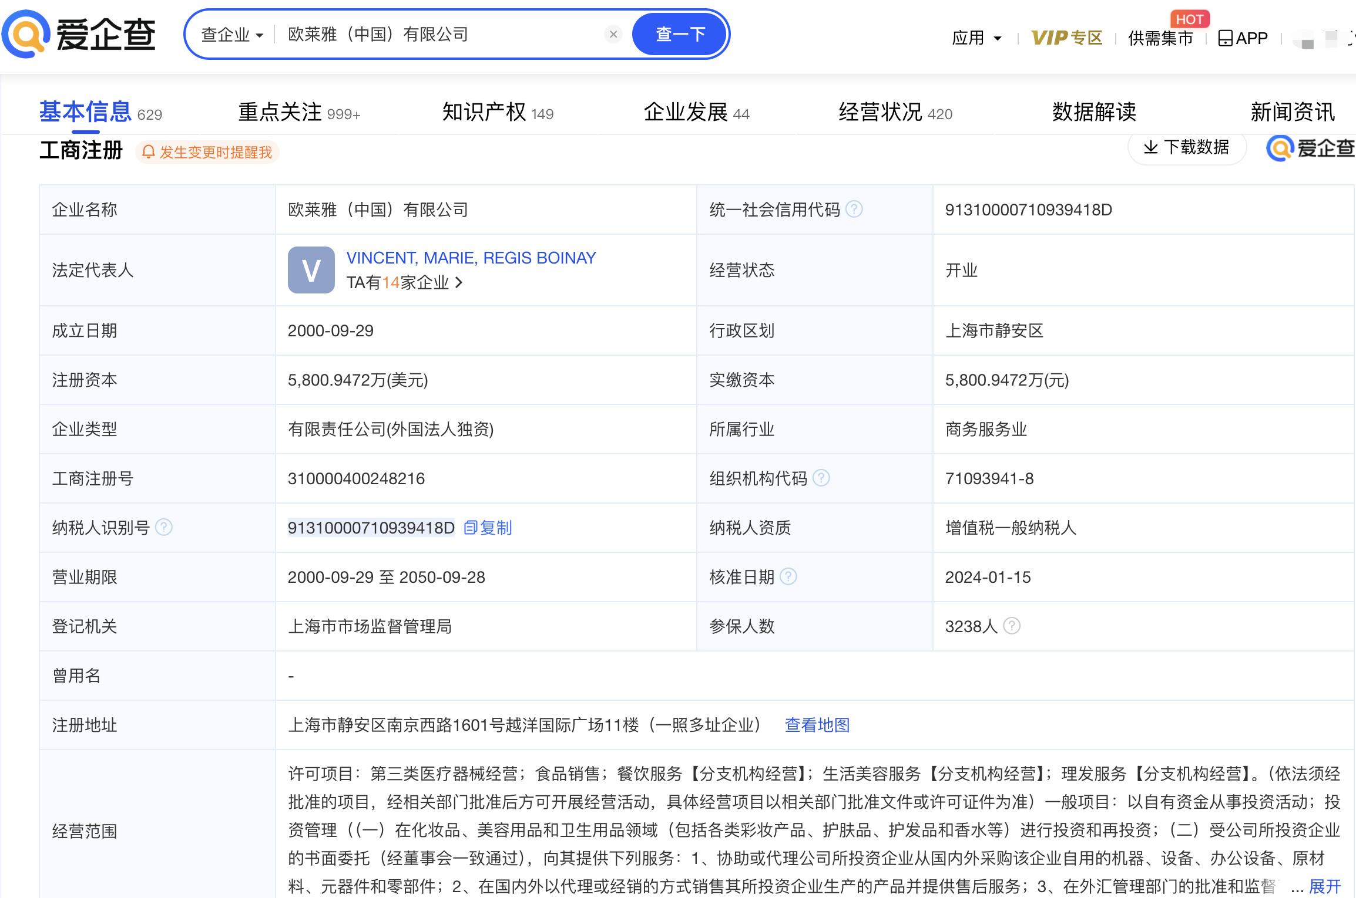Image resolution: width=1356 pixels, height=898 pixels.
Task: Click 登记机关 value 上海市市场监督管理局
Action: (x=370, y=626)
